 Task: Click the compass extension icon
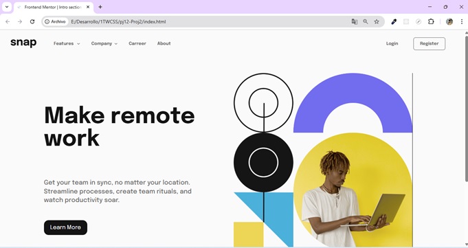419,21
